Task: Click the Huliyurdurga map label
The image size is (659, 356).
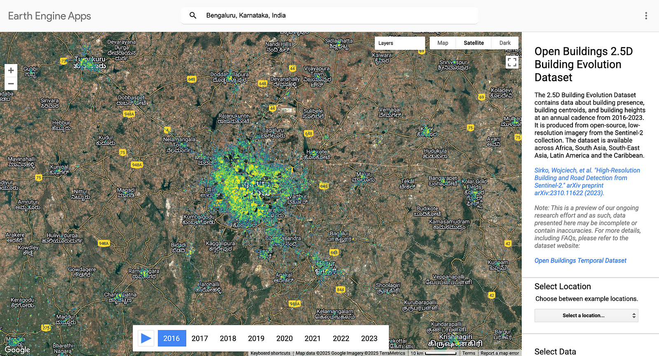Action: 62,238
